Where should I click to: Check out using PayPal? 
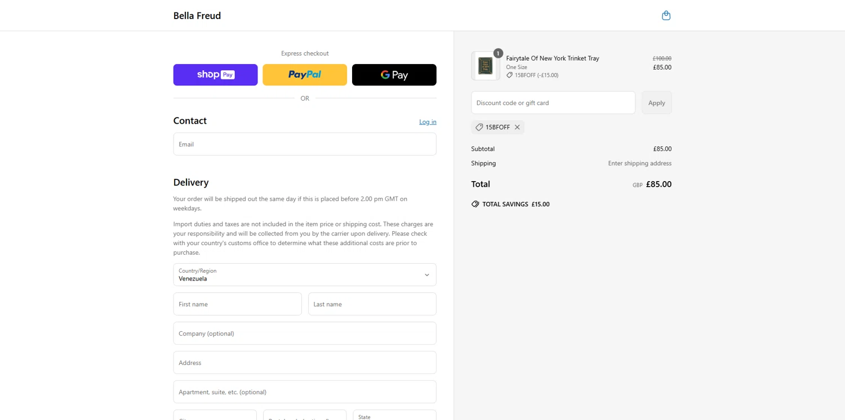pos(305,75)
